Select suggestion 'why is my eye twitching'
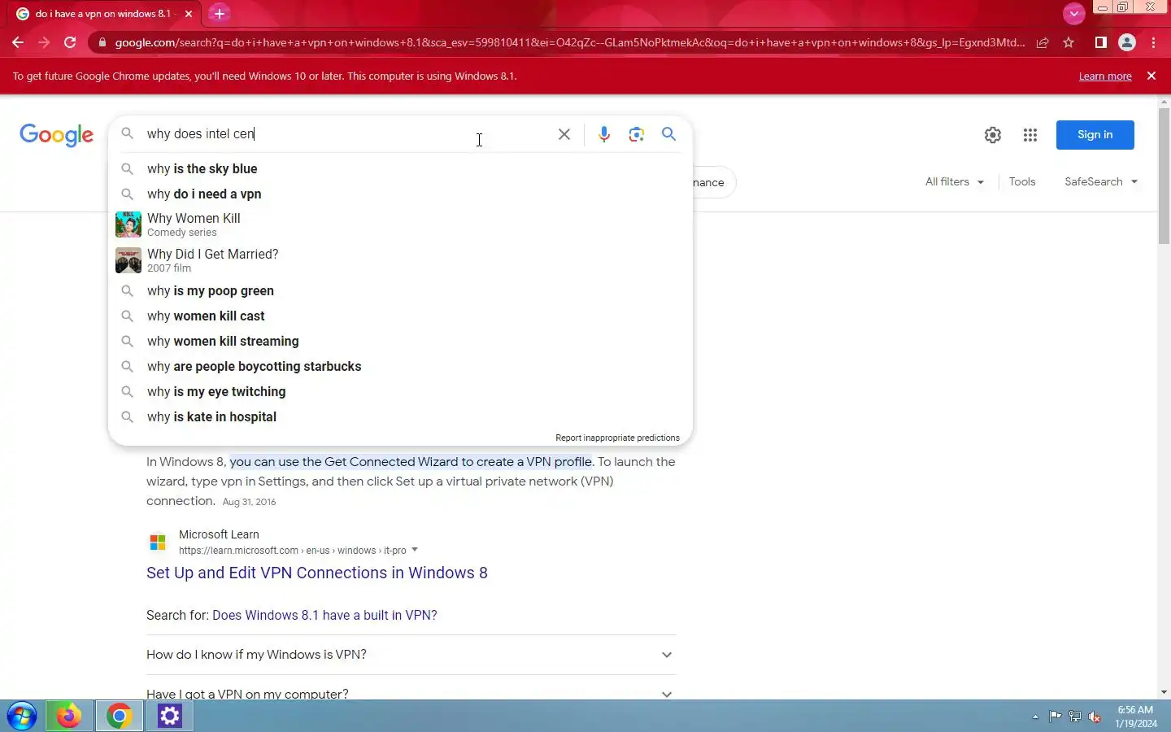The image size is (1171, 732). click(x=400, y=392)
